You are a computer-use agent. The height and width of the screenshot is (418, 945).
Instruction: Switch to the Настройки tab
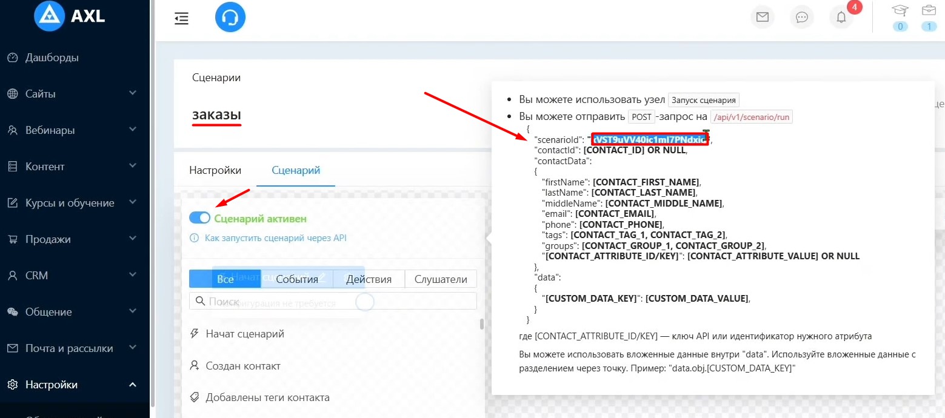215,170
